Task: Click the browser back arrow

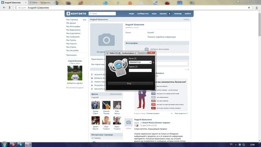Action: [x=4, y=8]
